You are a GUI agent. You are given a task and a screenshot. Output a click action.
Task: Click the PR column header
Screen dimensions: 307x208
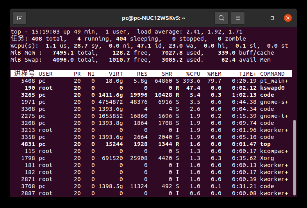click(77, 74)
